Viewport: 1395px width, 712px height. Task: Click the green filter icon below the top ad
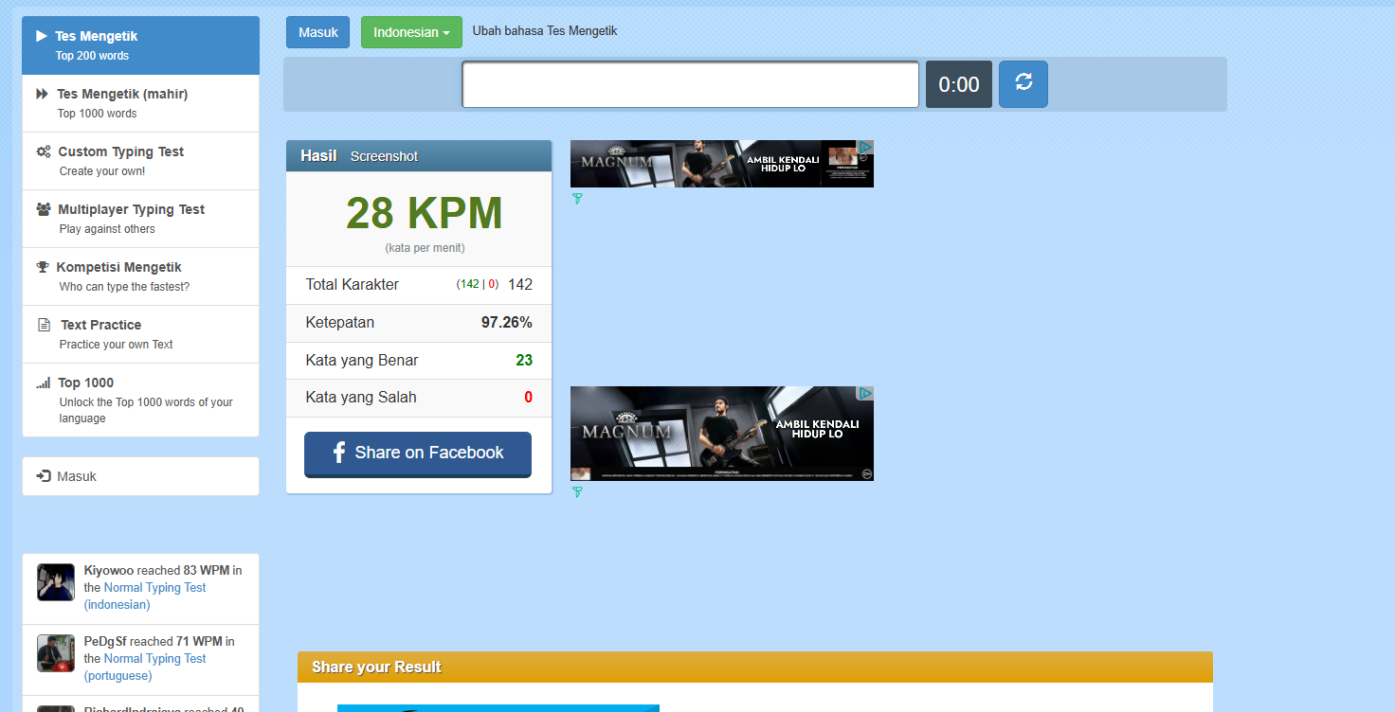coord(576,199)
